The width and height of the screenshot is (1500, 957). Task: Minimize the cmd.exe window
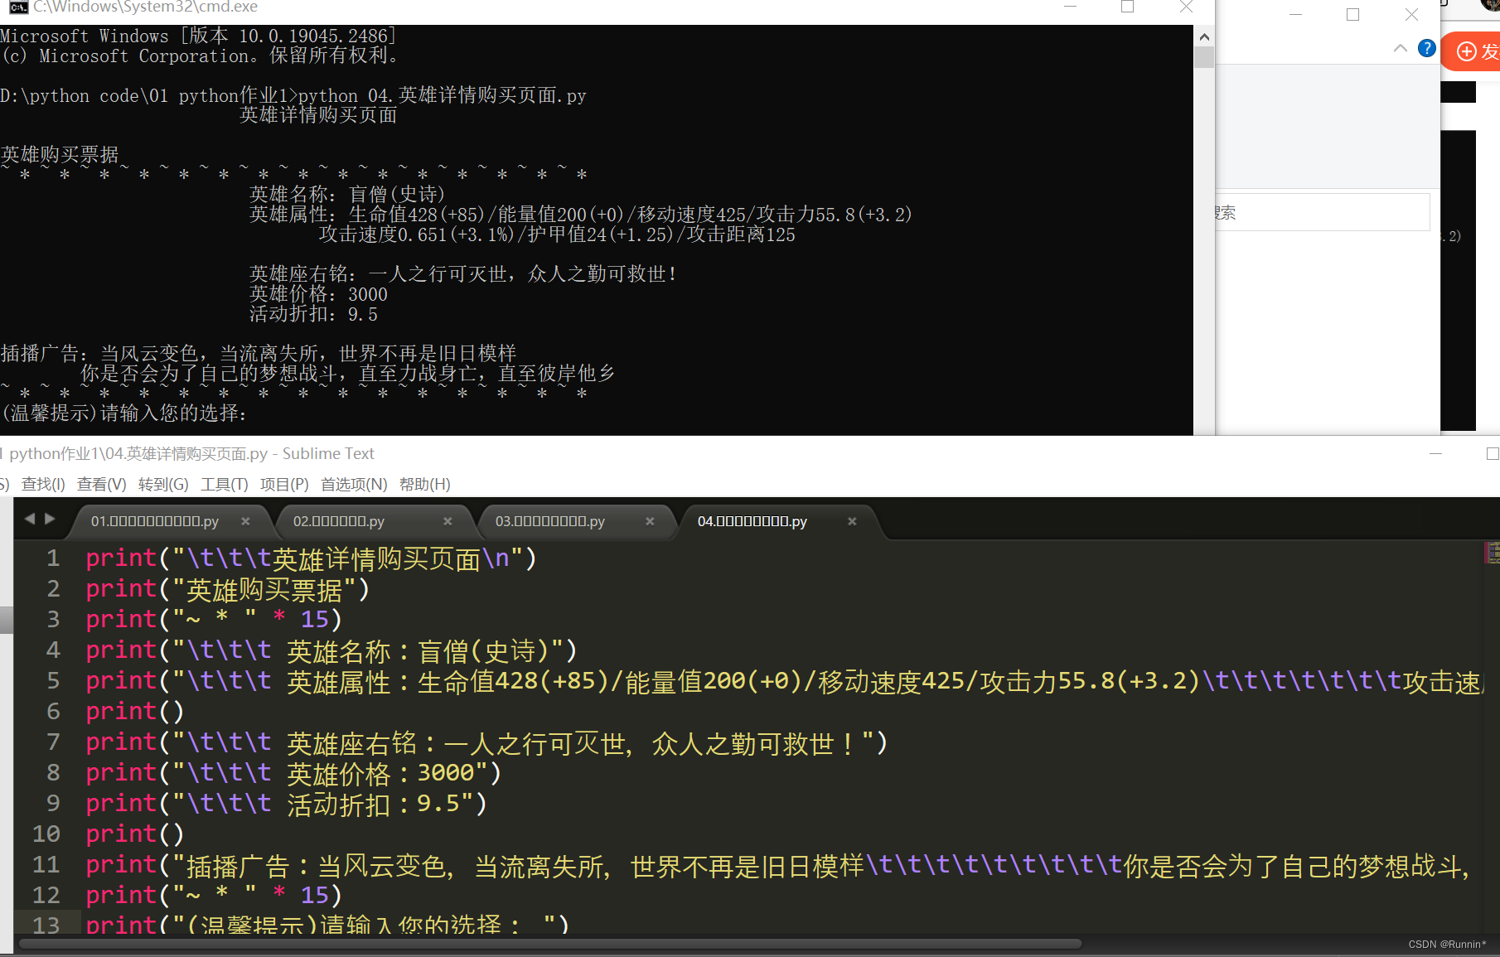(1070, 7)
